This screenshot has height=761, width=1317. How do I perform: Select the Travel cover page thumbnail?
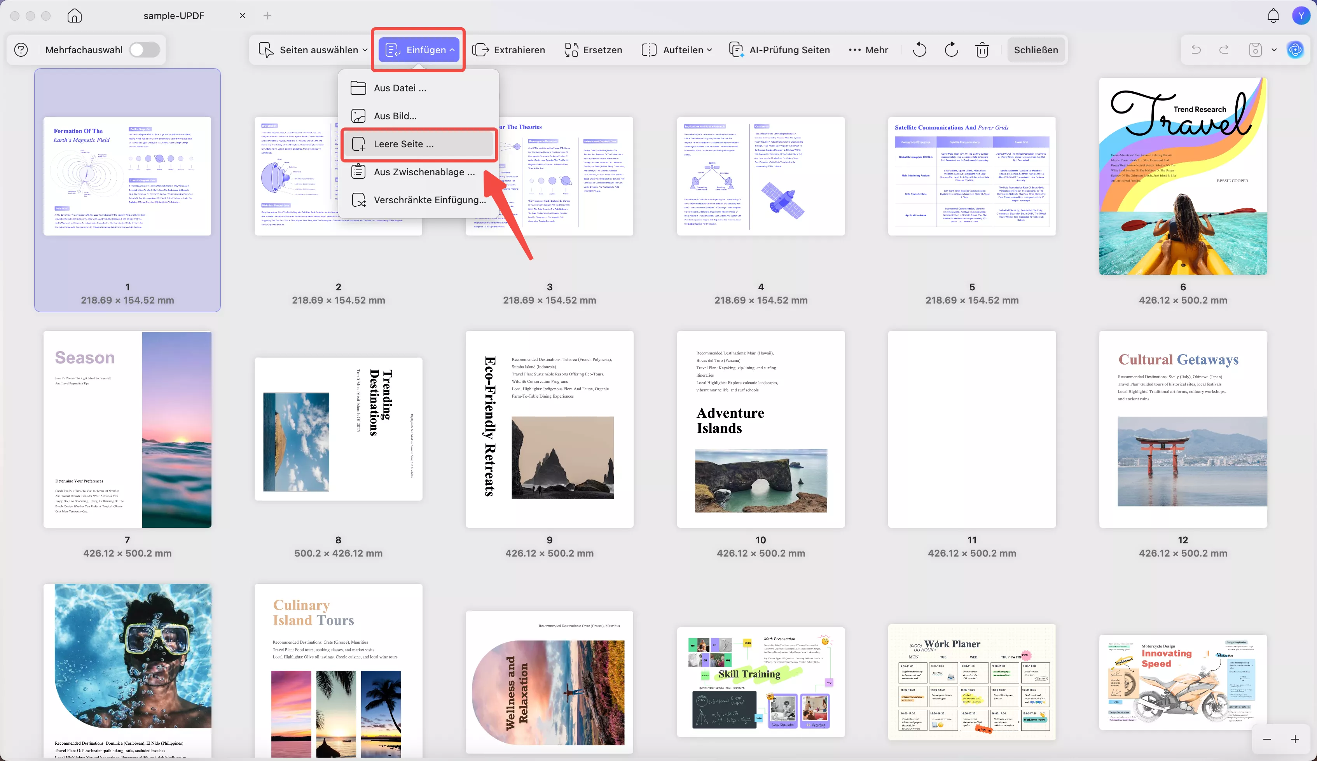pos(1183,177)
